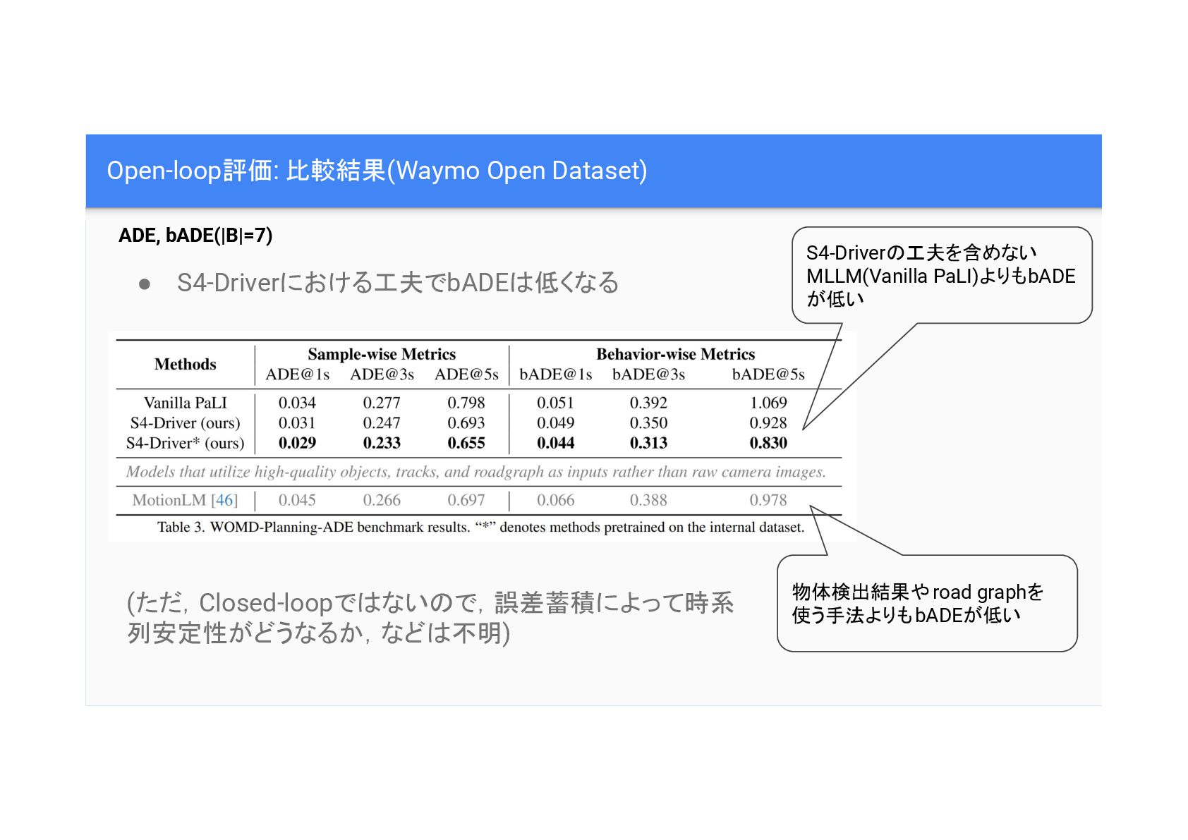The height and width of the screenshot is (840, 1188).
Task: Click the parenthetical note about Closed-loop
Action: click(430, 618)
